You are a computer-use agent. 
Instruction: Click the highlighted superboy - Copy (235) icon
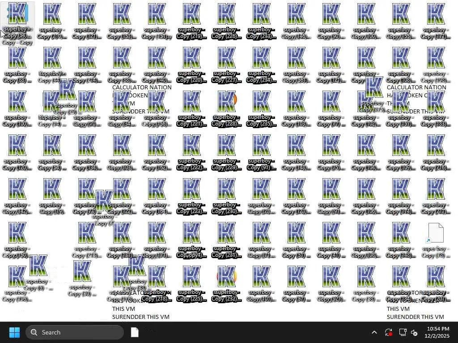coord(261,109)
